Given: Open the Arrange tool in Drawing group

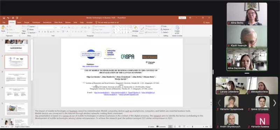Looking at the screenshot, I should point(135,29).
